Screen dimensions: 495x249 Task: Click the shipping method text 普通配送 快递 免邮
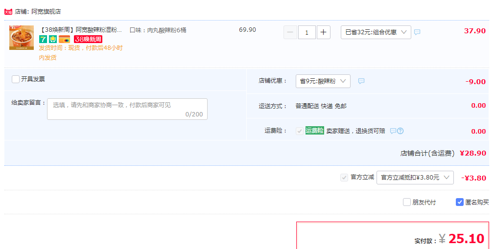pyautogui.click(x=321, y=106)
